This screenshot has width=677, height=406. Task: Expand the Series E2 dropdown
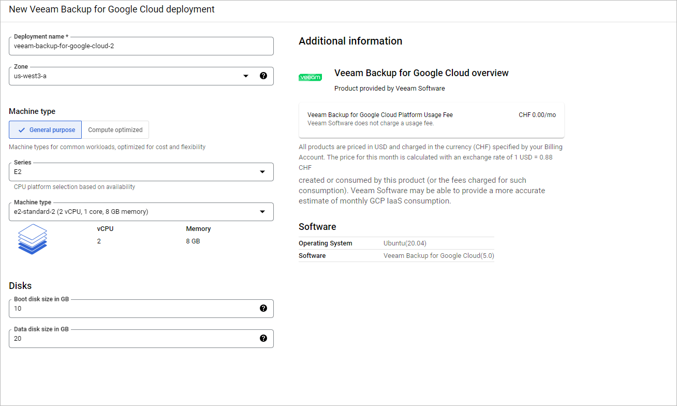click(141, 172)
